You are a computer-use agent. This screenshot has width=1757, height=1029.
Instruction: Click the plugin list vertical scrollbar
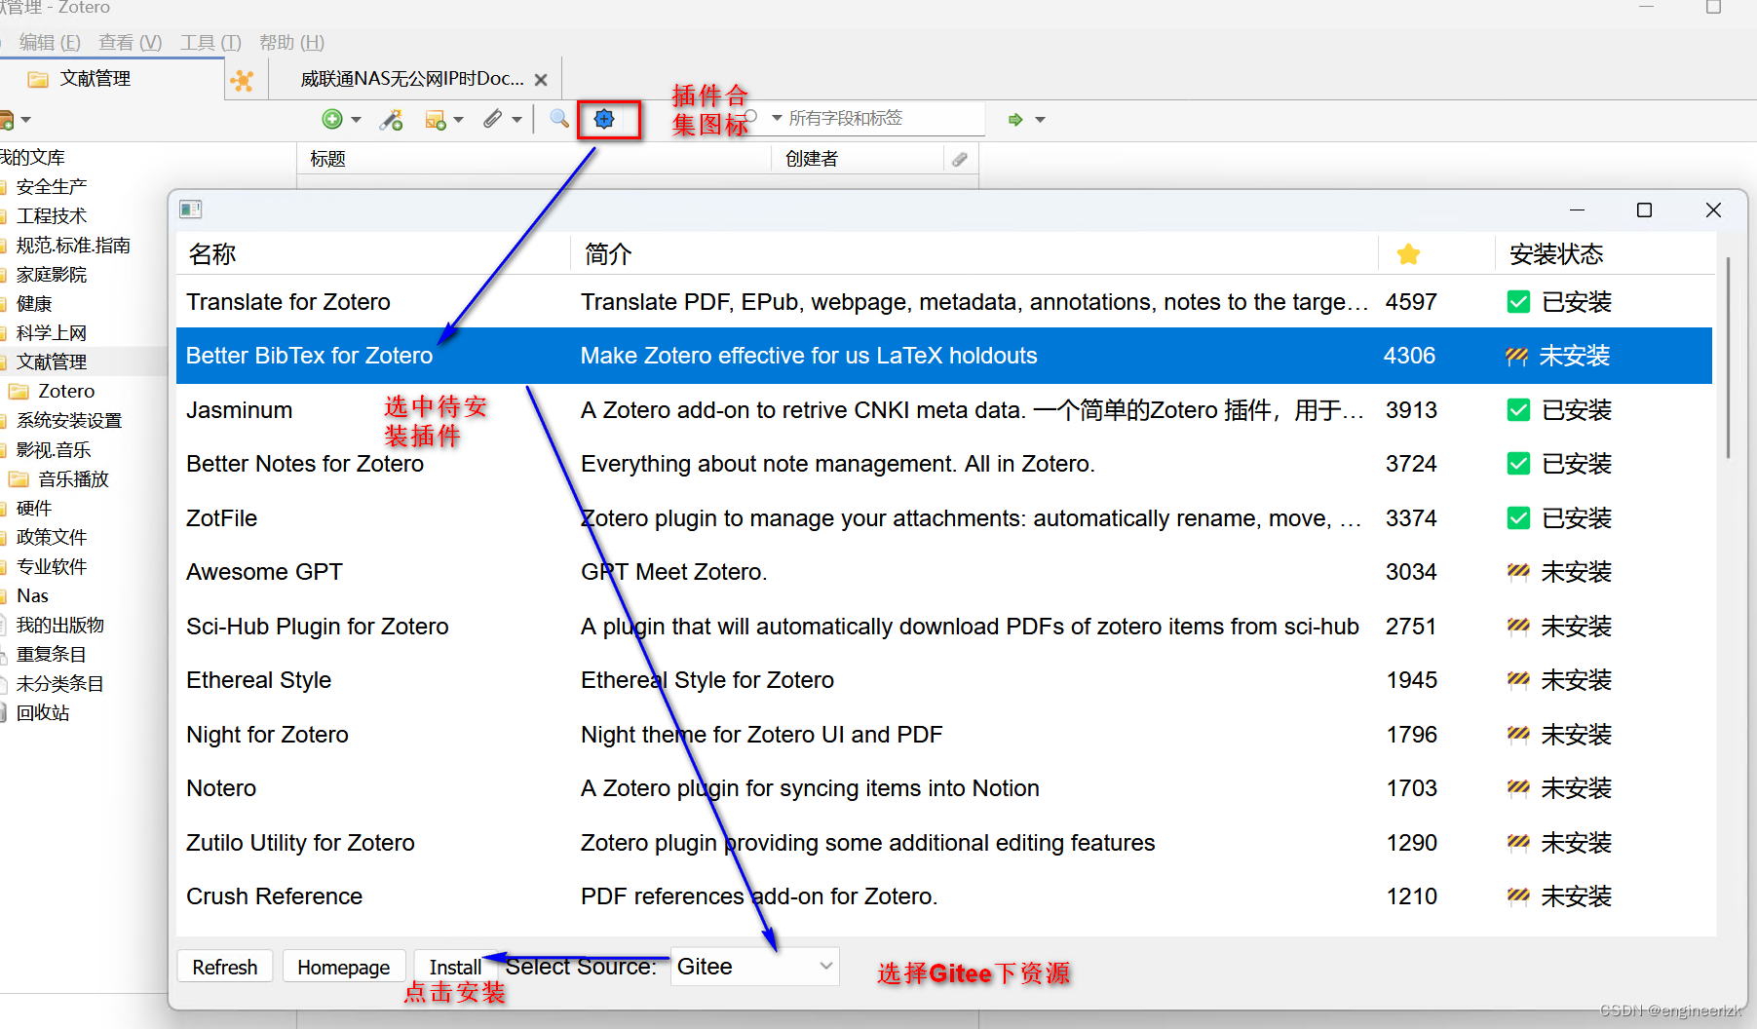[1728, 358]
